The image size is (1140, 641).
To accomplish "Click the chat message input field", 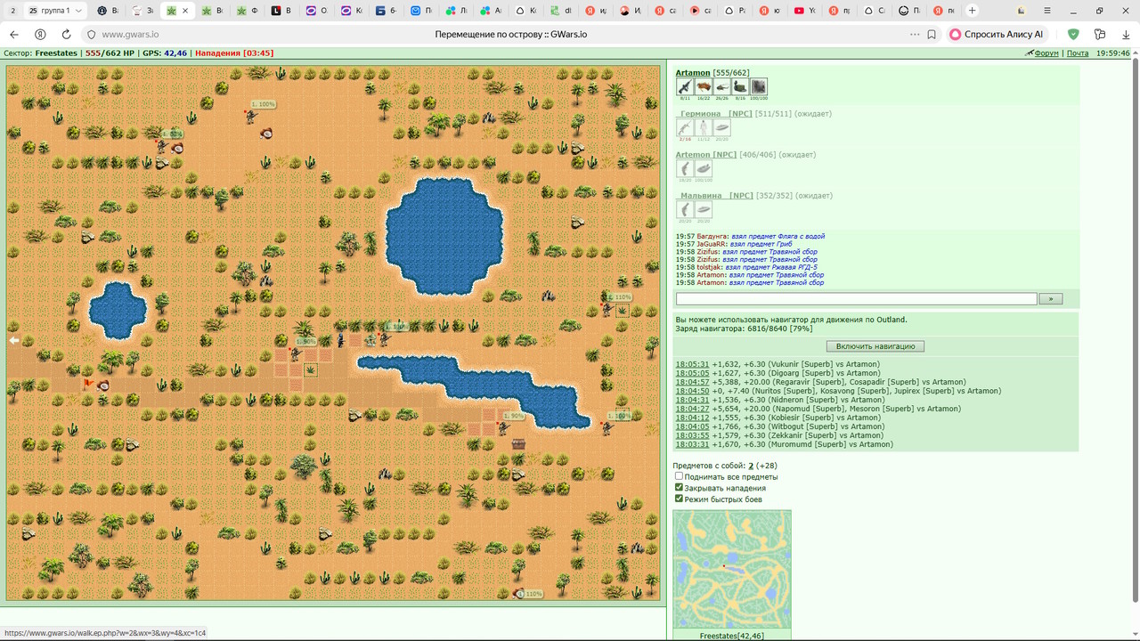I will point(857,299).
